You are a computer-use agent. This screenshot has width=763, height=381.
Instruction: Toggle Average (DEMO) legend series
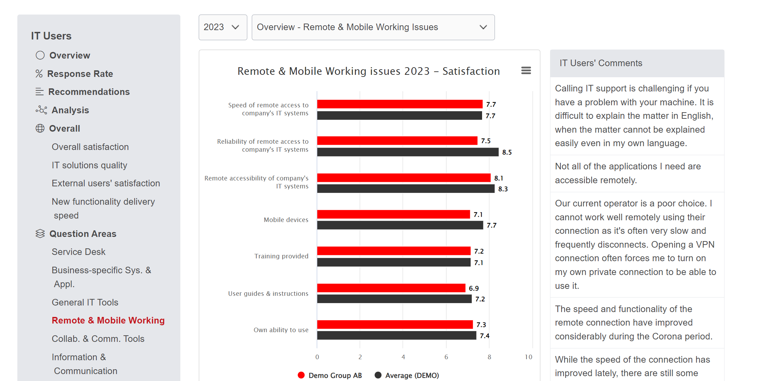click(x=407, y=375)
